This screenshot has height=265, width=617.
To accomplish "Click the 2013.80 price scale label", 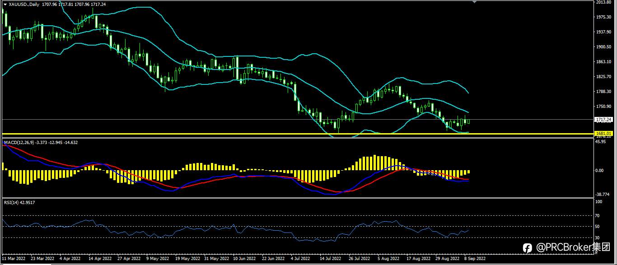I will [x=604, y=3].
